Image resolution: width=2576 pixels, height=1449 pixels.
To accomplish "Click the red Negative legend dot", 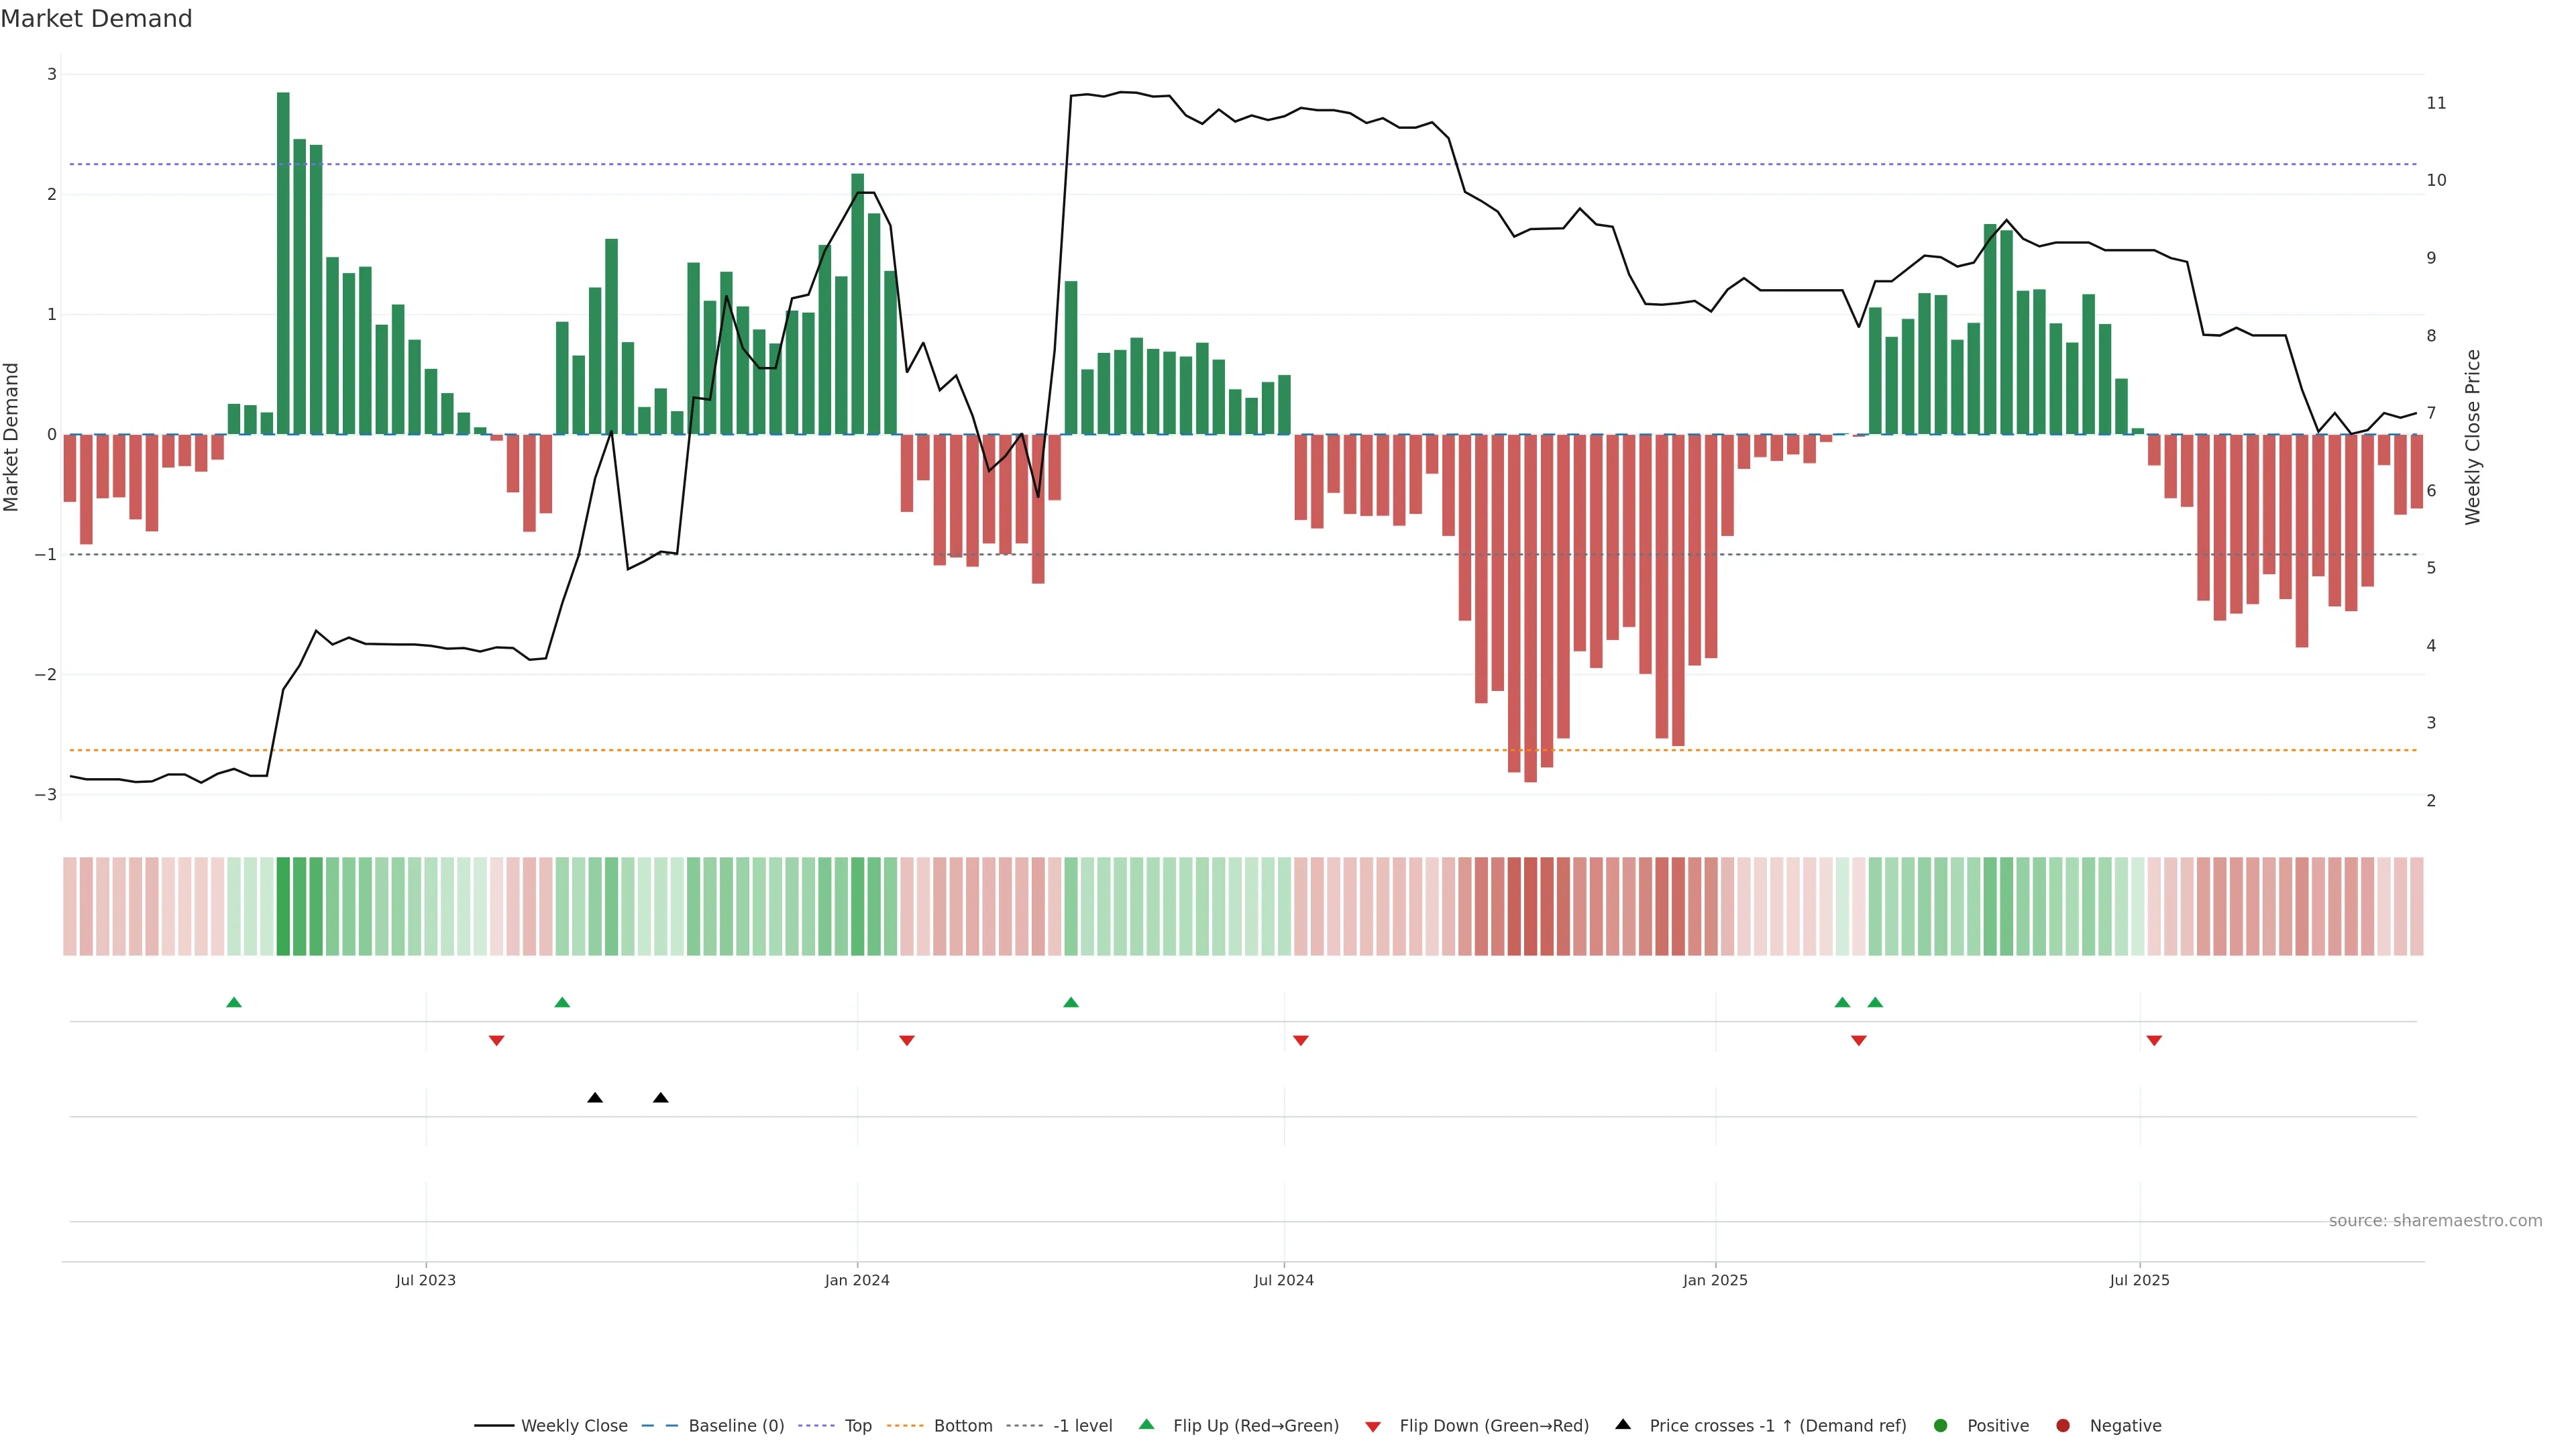I will click(2063, 1425).
